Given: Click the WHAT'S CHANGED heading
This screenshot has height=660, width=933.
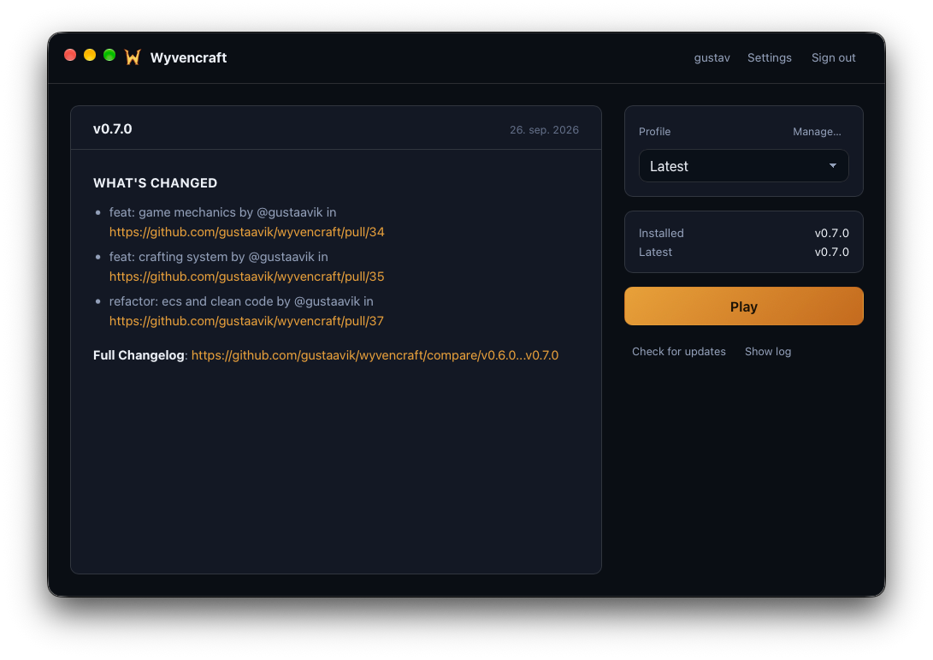Looking at the screenshot, I should point(156,183).
